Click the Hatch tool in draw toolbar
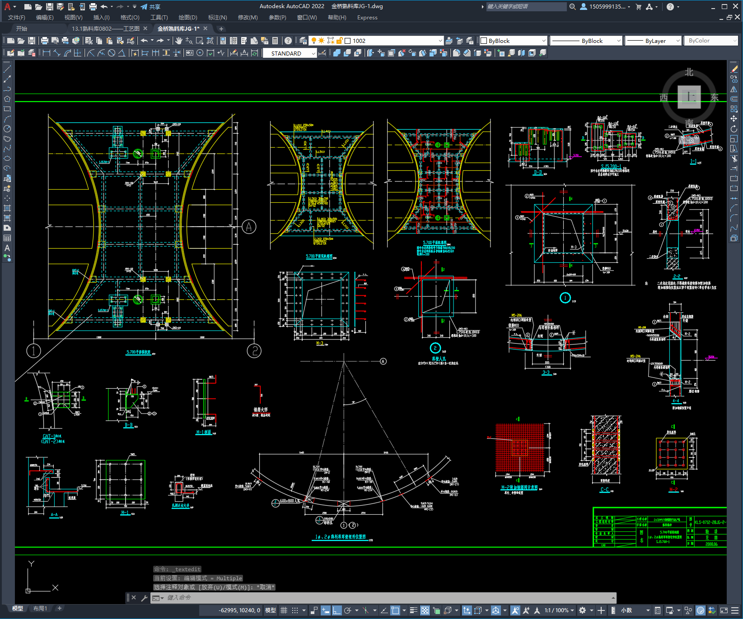This screenshot has height=619, width=743. (x=7, y=208)
